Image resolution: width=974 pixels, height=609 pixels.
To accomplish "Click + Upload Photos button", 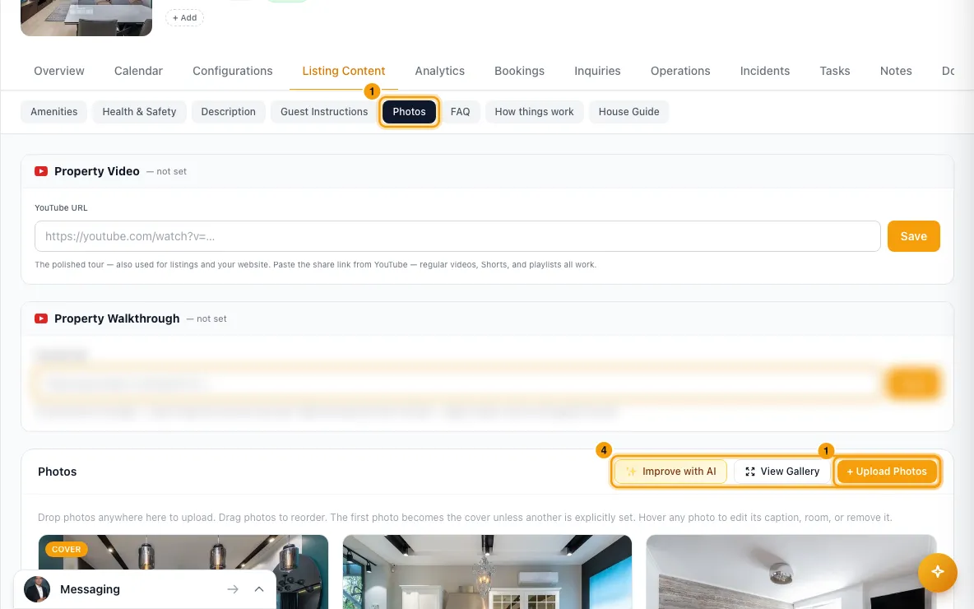I will coord(887,471).
